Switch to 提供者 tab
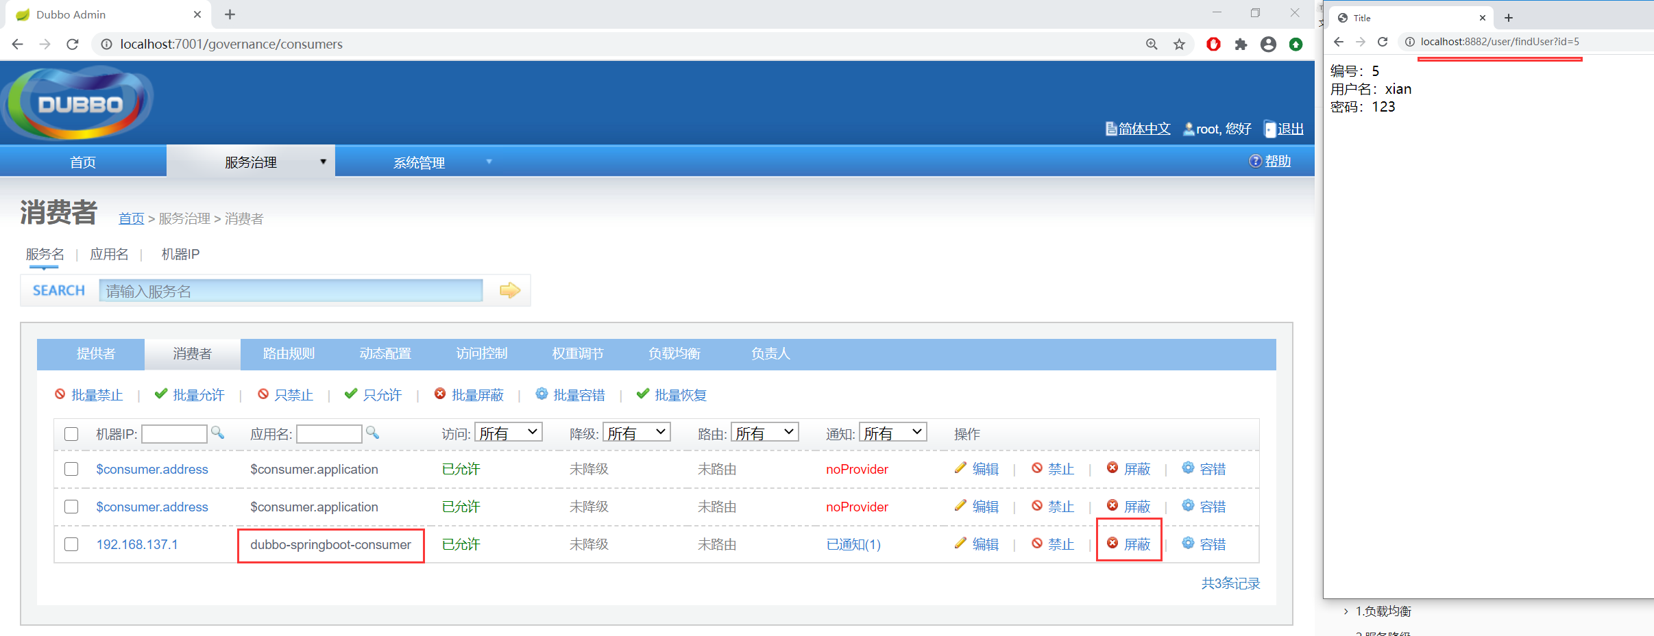The height and width of the screenshot is (636, 1654). pos(96,354)
